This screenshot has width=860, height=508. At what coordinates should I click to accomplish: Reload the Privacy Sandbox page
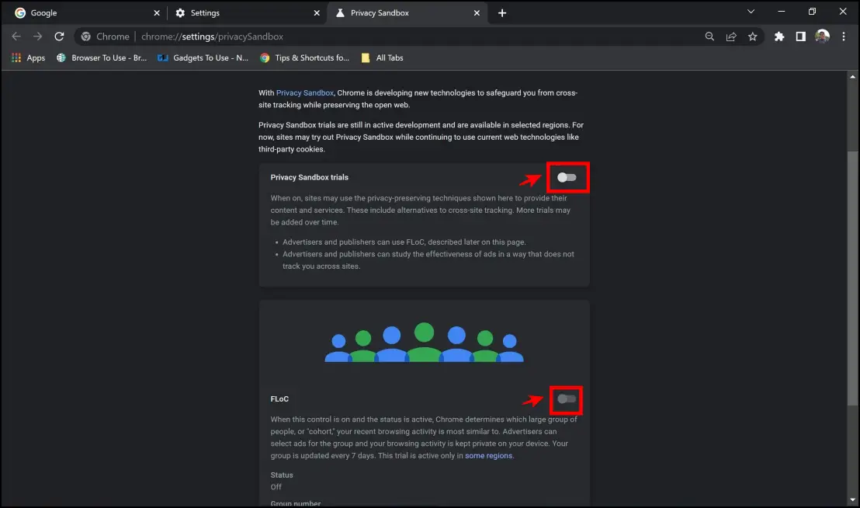click(x=59, y=37)
